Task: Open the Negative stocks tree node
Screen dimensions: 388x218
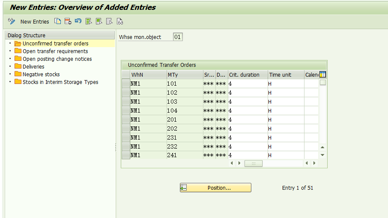Action: (41, 75)
